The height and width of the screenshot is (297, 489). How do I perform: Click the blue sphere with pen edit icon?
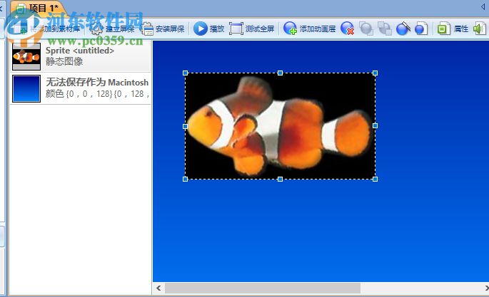pyautogui.click(x=403, y=28)
